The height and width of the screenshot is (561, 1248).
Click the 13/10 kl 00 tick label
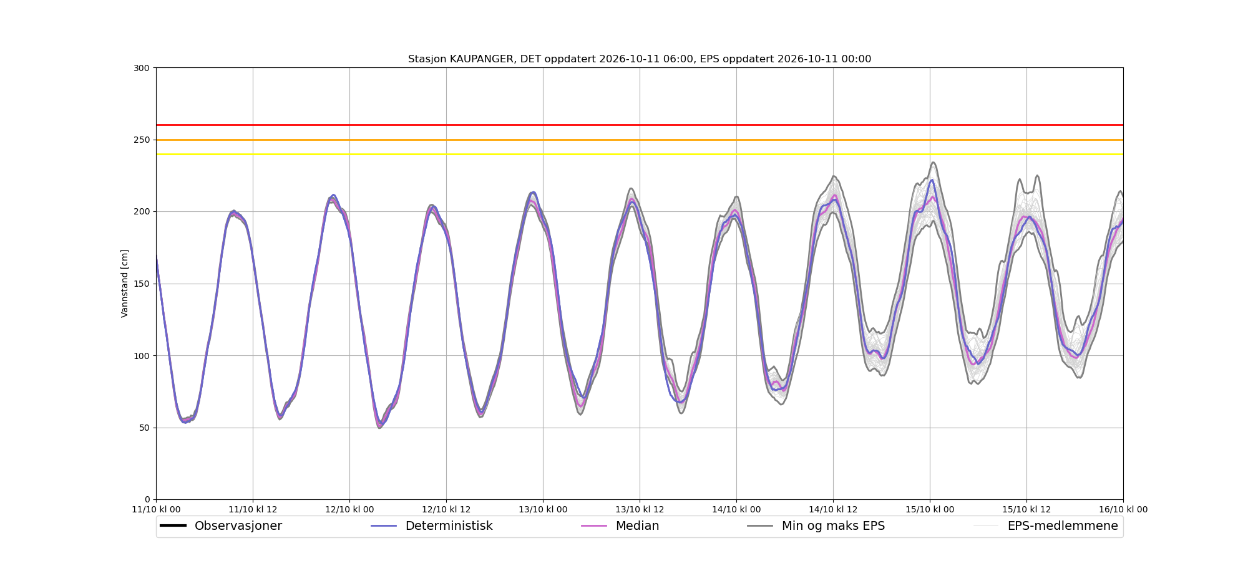click(x=543, y=509)
